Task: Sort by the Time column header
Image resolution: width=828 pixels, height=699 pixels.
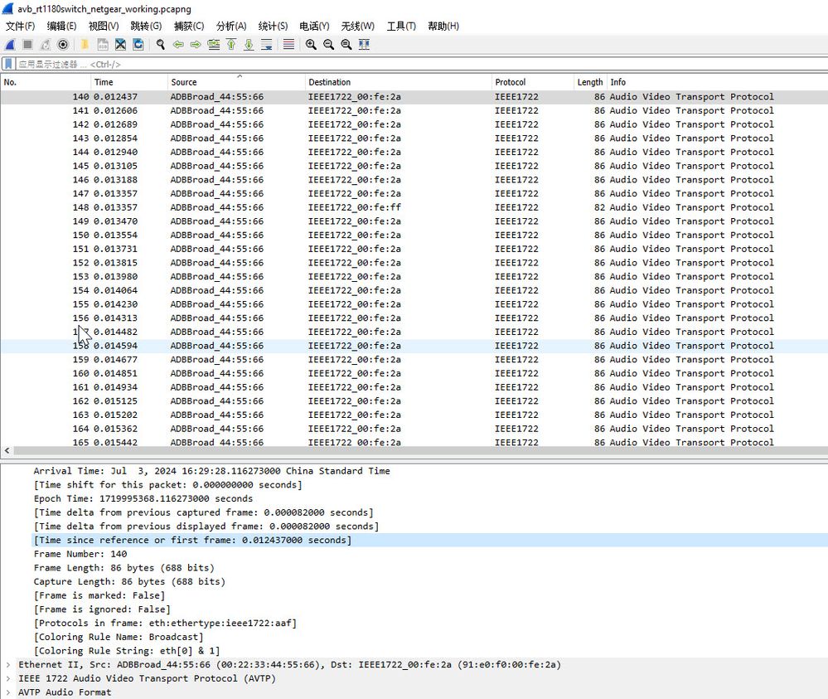Action: coord(128,82)
